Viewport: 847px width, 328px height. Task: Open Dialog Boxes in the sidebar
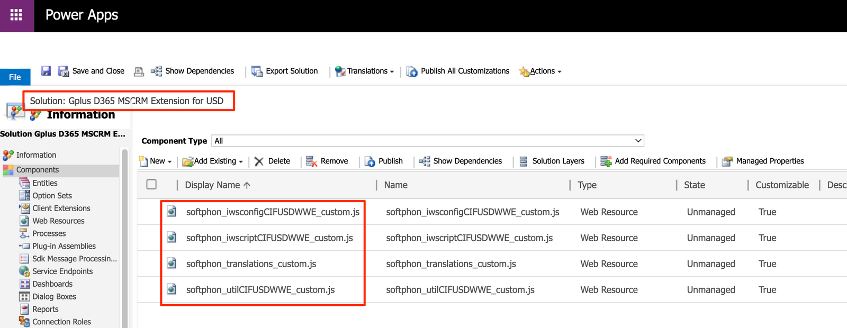coord(54,297)
